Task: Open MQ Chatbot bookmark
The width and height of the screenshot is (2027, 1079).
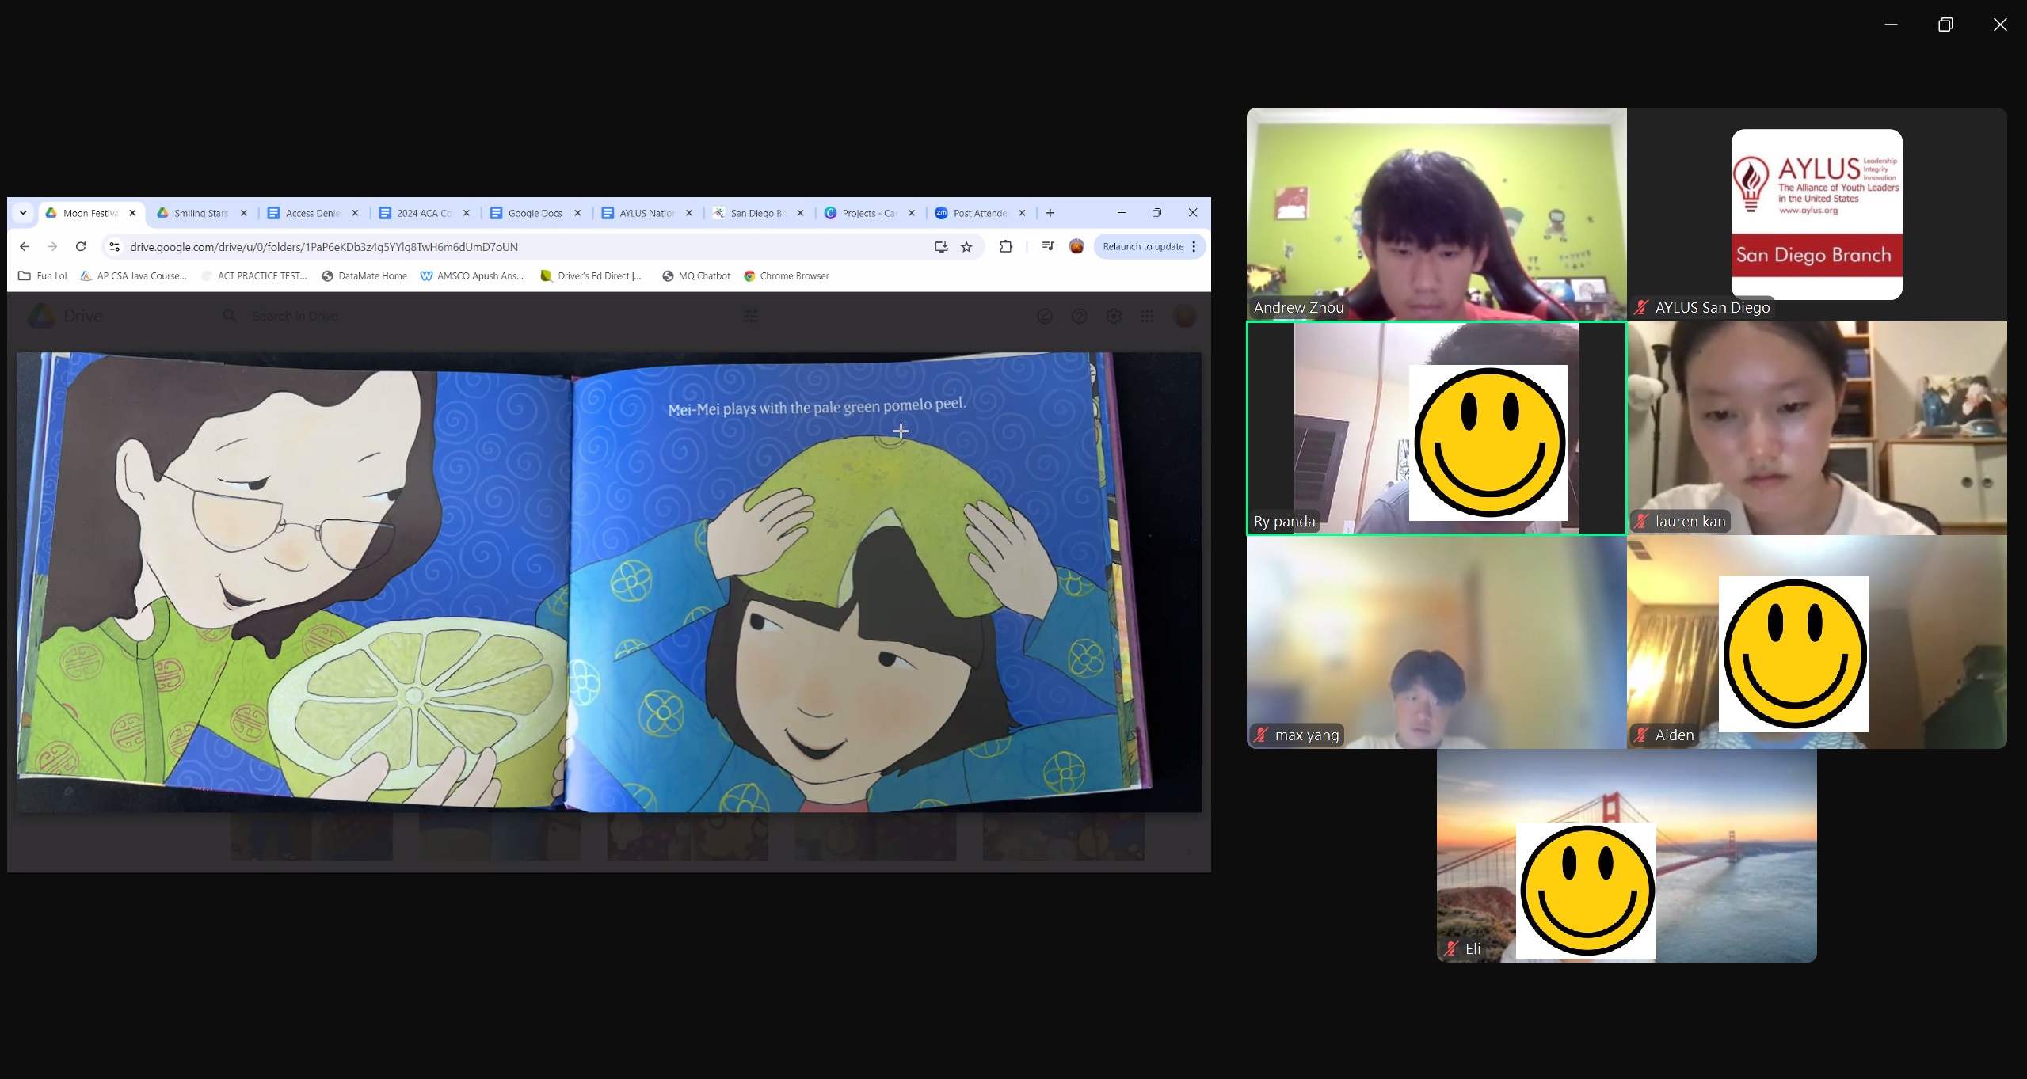Action: (x=696, y=276)
